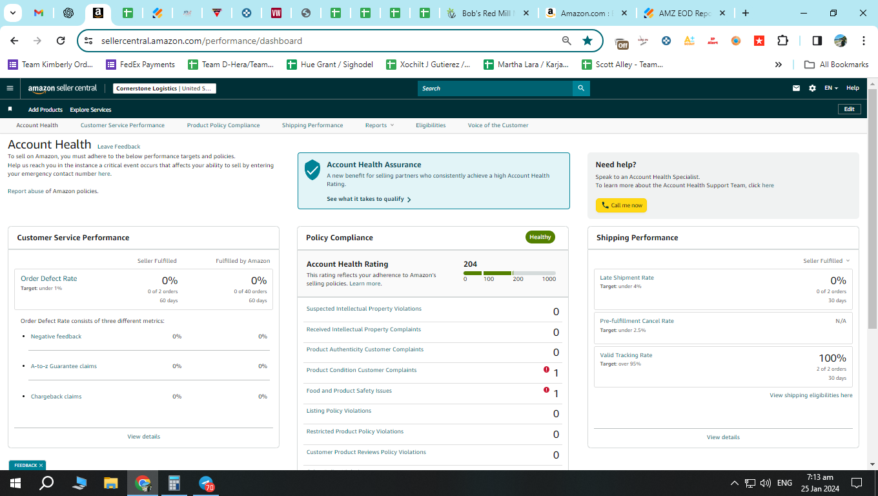Open the Add Products link

(45, 110)
